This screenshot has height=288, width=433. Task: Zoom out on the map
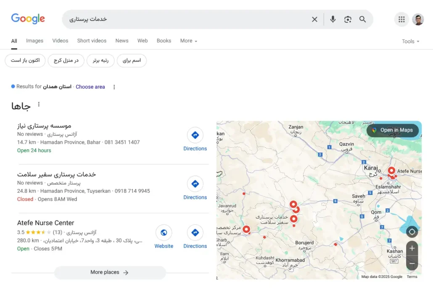click(x=412, y=263)
